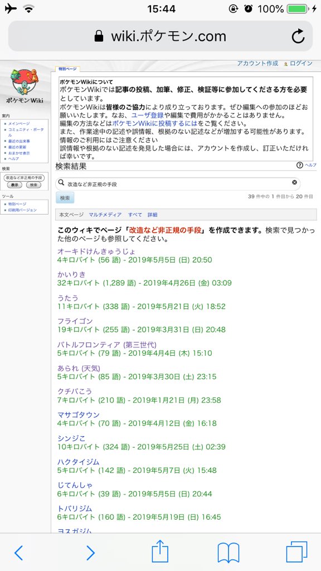This screenshot has height=571, width=321.
Task: Click the question mark help icon
Action: [299, 165]
